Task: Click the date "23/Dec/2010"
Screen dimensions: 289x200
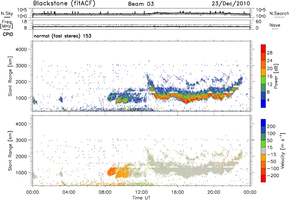Action: (231, 3)
